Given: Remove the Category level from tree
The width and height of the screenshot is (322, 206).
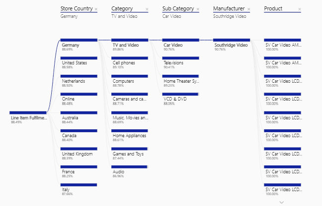Looking at the screenshot, I should tap(148, 9).
